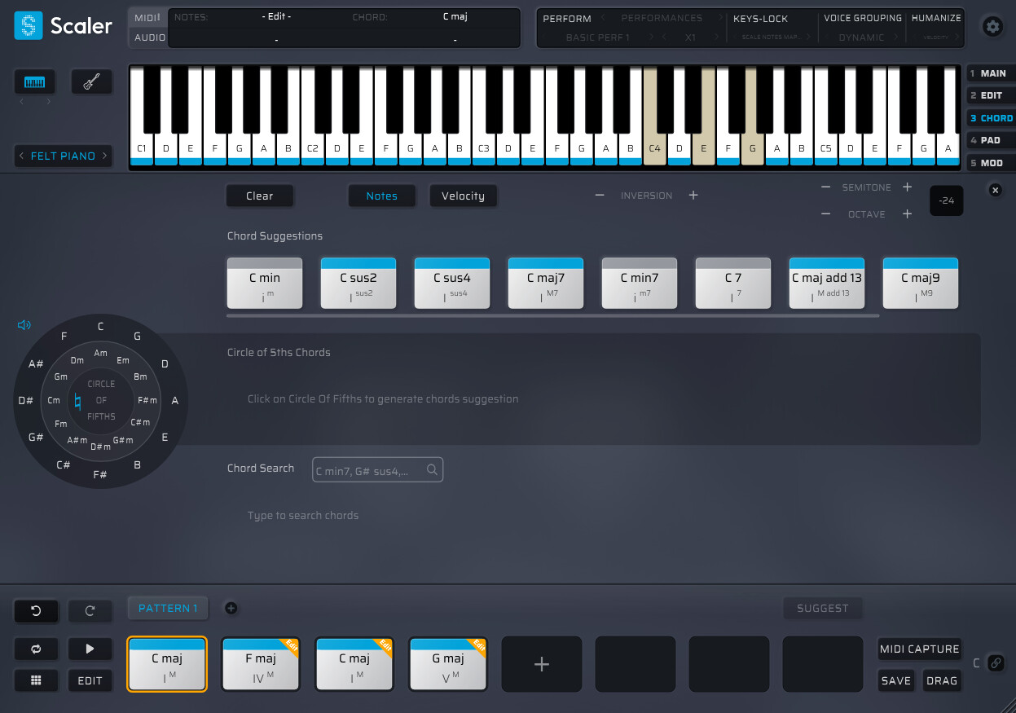Raise the octave with plus

(x=907, y=214)
